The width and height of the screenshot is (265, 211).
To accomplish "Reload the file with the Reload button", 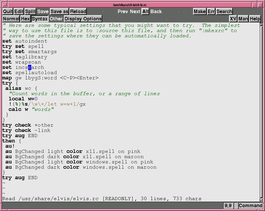I will [x=78, y=11].
